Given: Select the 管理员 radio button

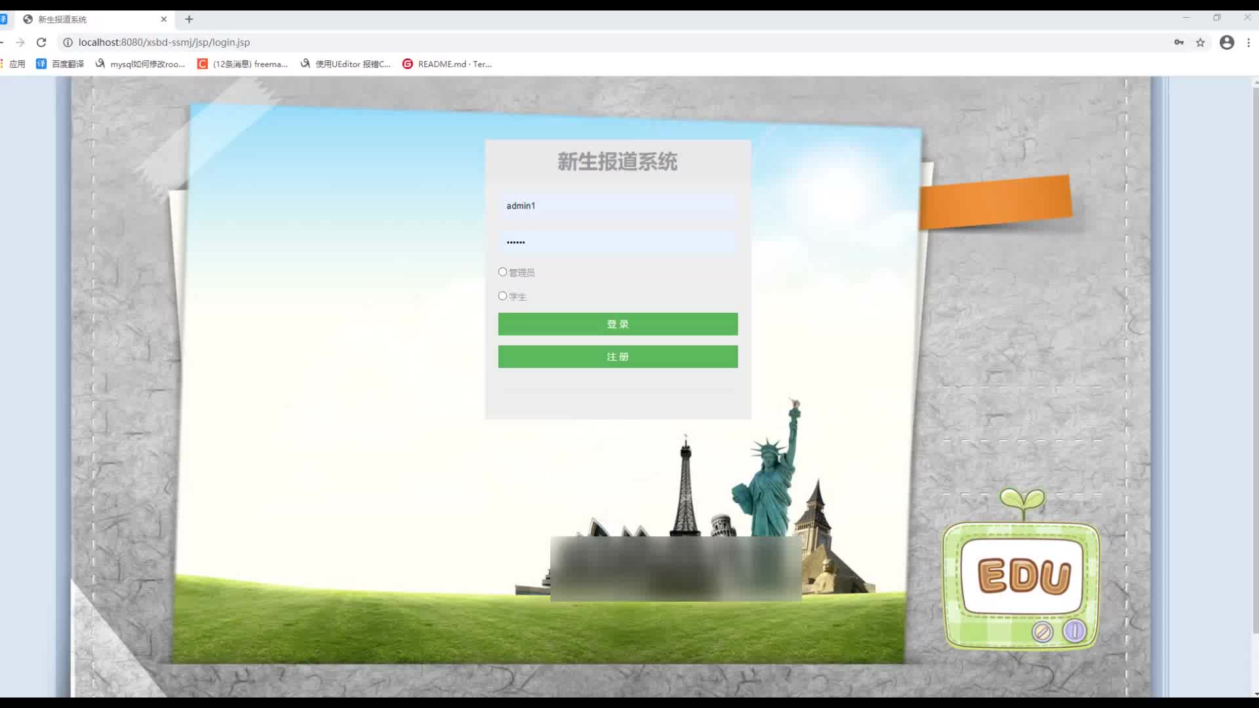Looking at the screenshot, I should (503, 272).
